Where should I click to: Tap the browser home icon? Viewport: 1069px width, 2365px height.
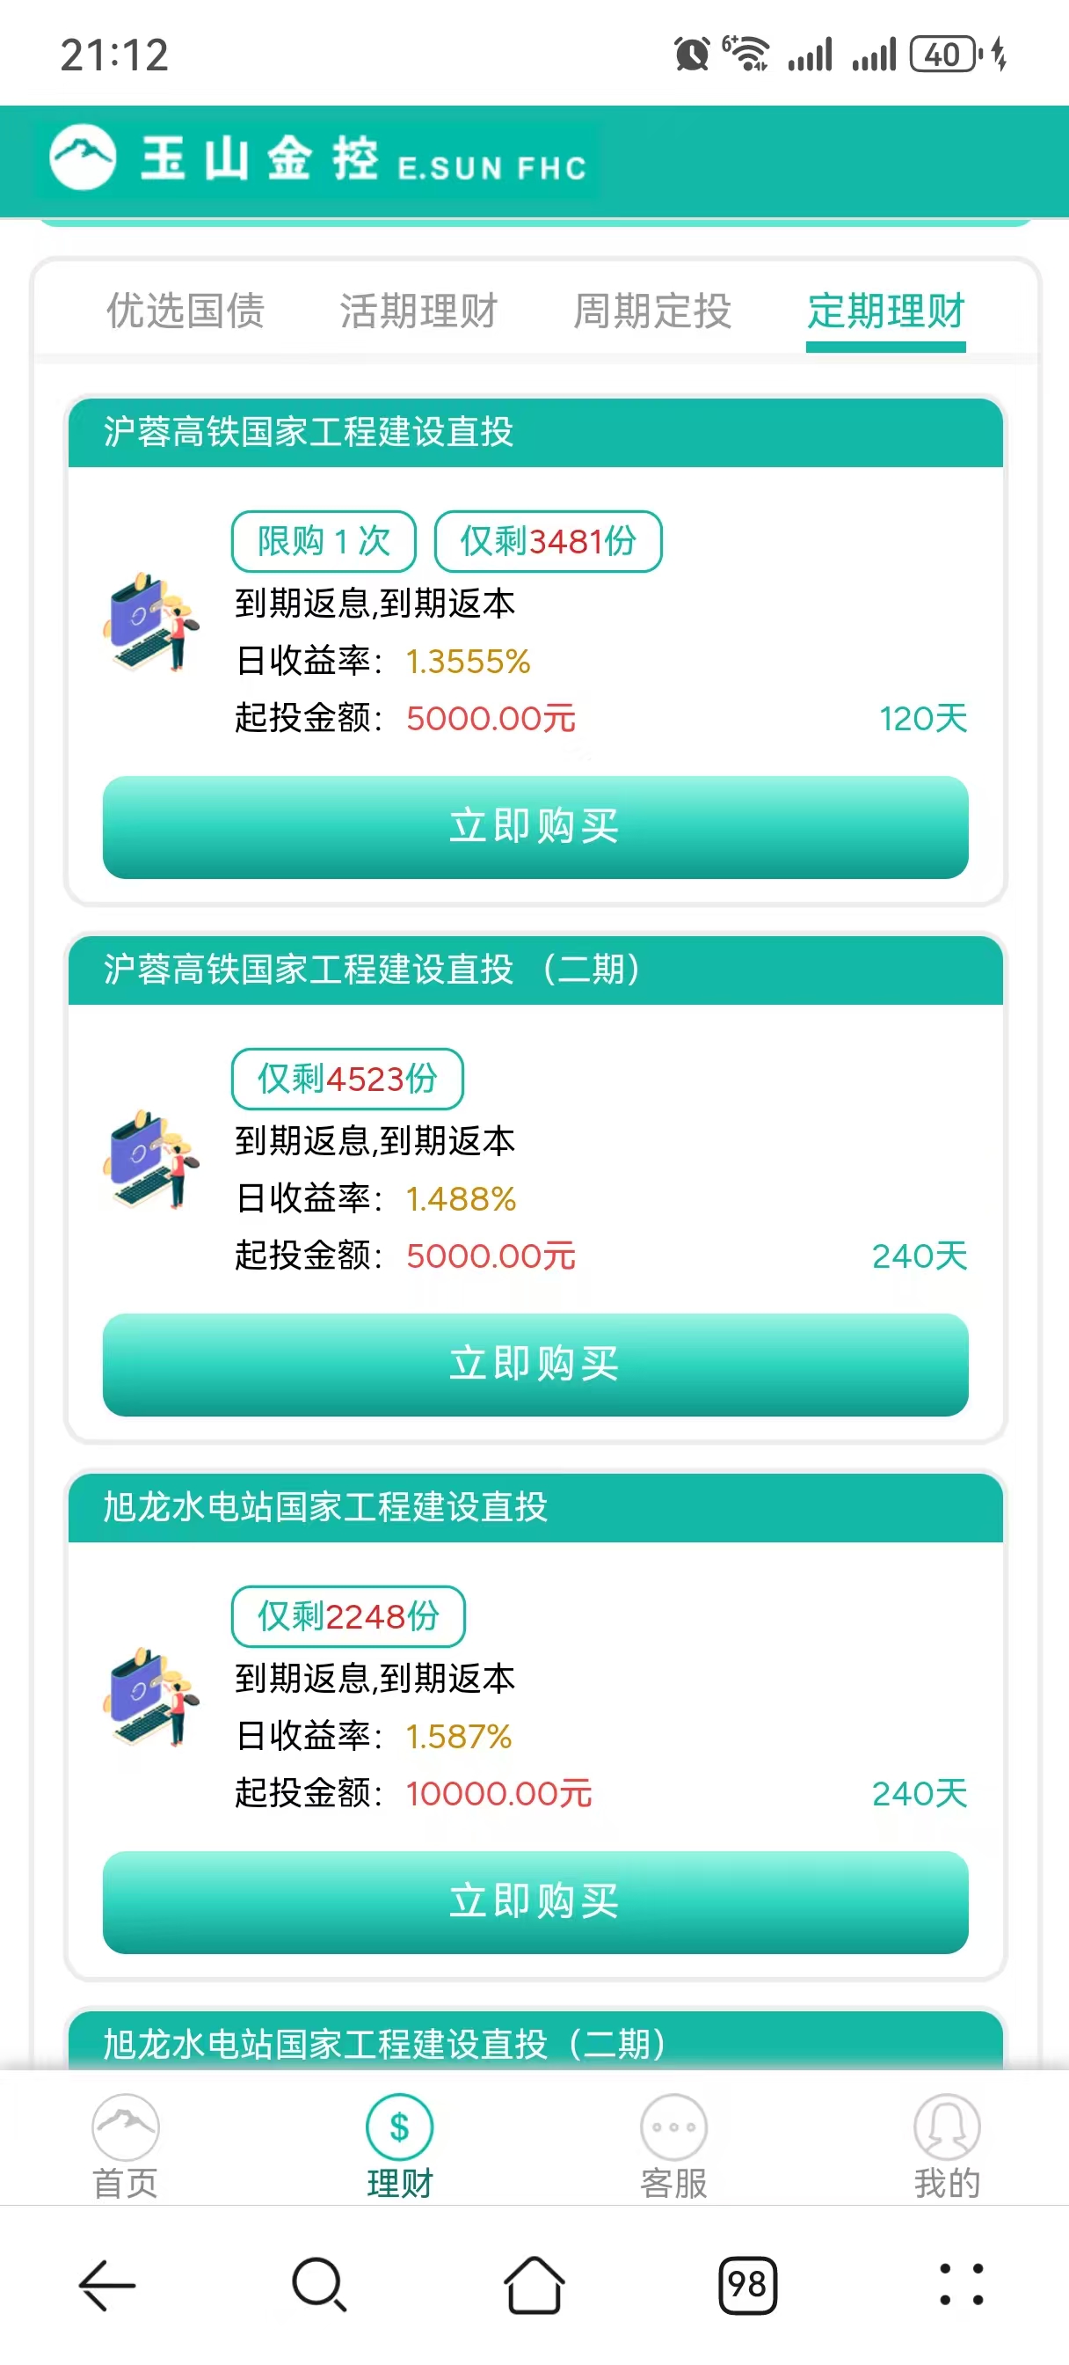tap(534, 2284)
